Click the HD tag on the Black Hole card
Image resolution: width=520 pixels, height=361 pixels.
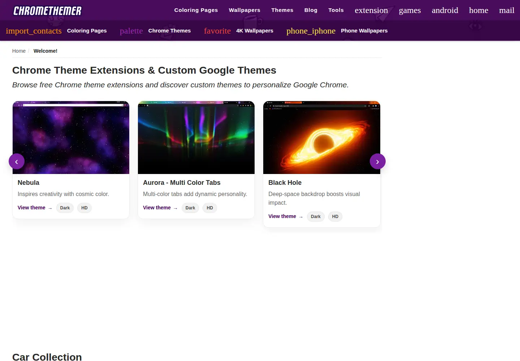click(335, 217)
